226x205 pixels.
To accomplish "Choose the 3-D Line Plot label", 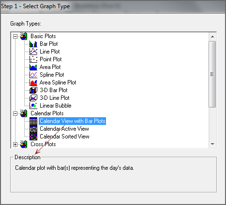I will pos(55,98).
